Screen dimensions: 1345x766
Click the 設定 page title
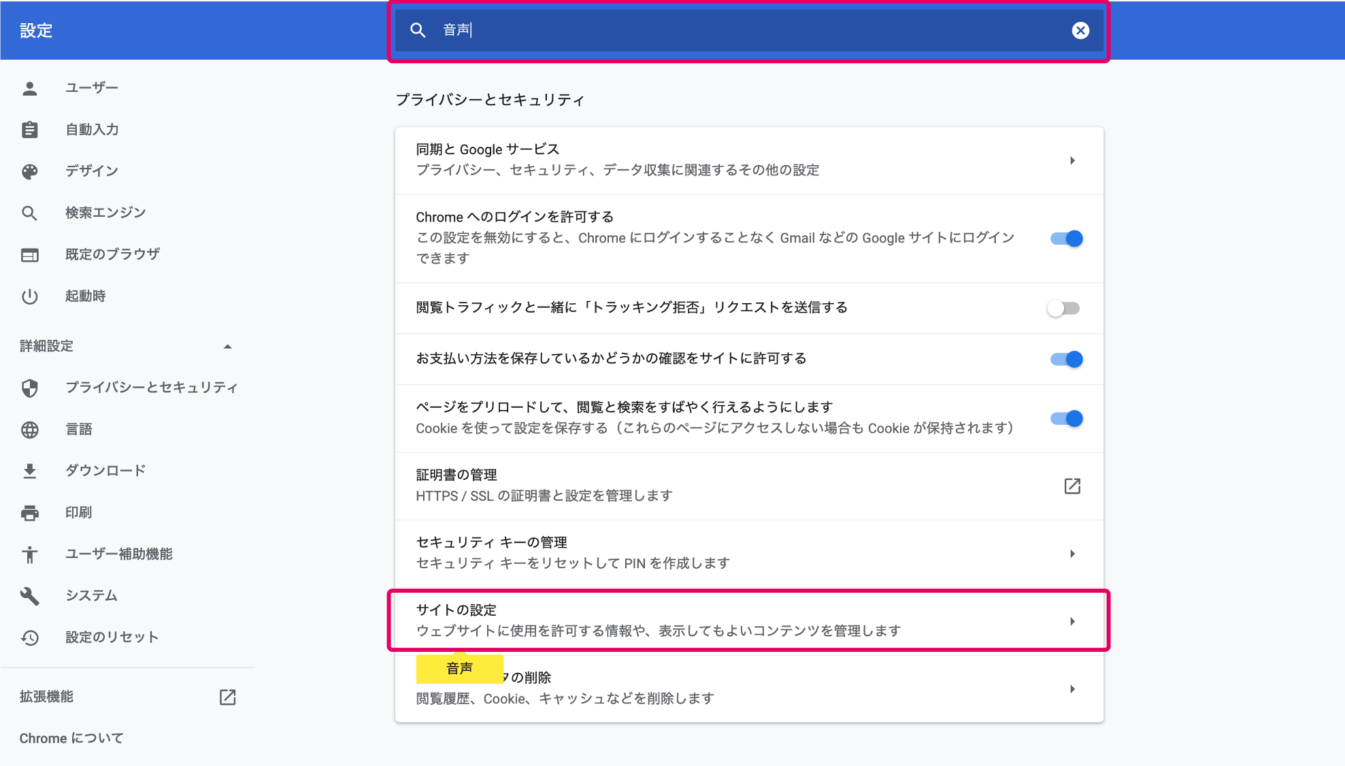point(36,31)
